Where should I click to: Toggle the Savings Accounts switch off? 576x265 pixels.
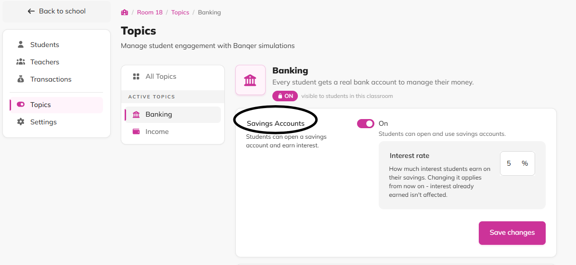[366, 123]
